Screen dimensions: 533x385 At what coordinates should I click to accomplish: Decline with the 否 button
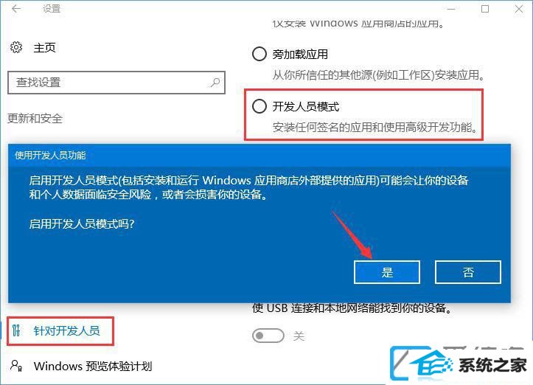click(x=468, y=272)
